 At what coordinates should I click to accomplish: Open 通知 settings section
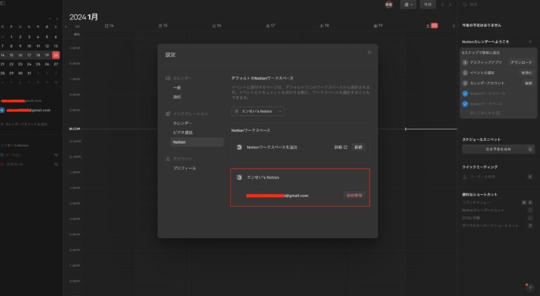pos(177,97)
